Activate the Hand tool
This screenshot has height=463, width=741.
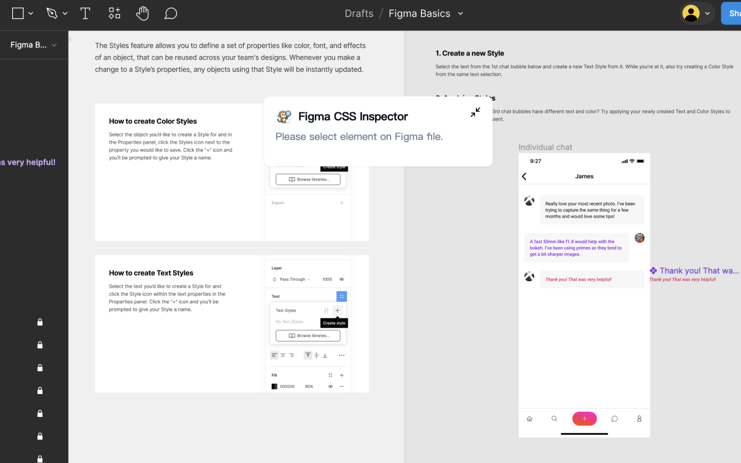[x=142, y=13]
